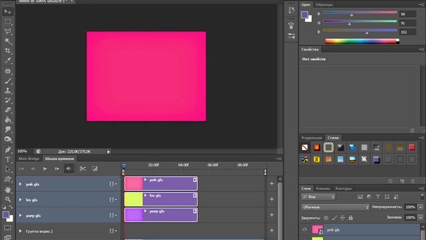Open the Вид layer filter dropdown
The image size is (426, 240).
318,197
